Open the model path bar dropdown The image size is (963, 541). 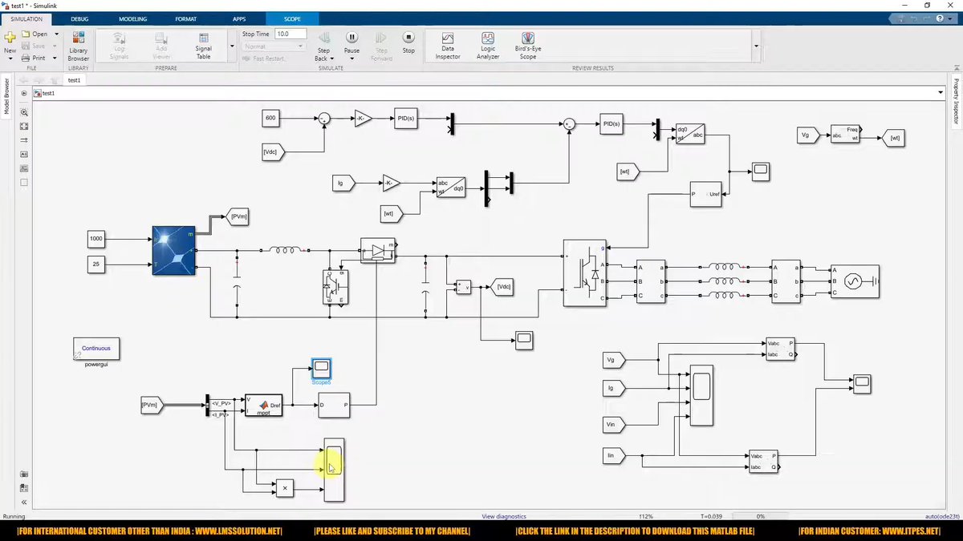(941, 93)
